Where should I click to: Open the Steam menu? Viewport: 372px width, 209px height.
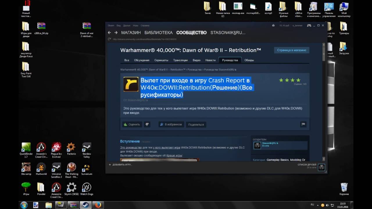coord(111,26)
